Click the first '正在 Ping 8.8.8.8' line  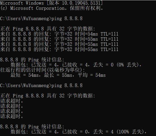coord(48,29)
